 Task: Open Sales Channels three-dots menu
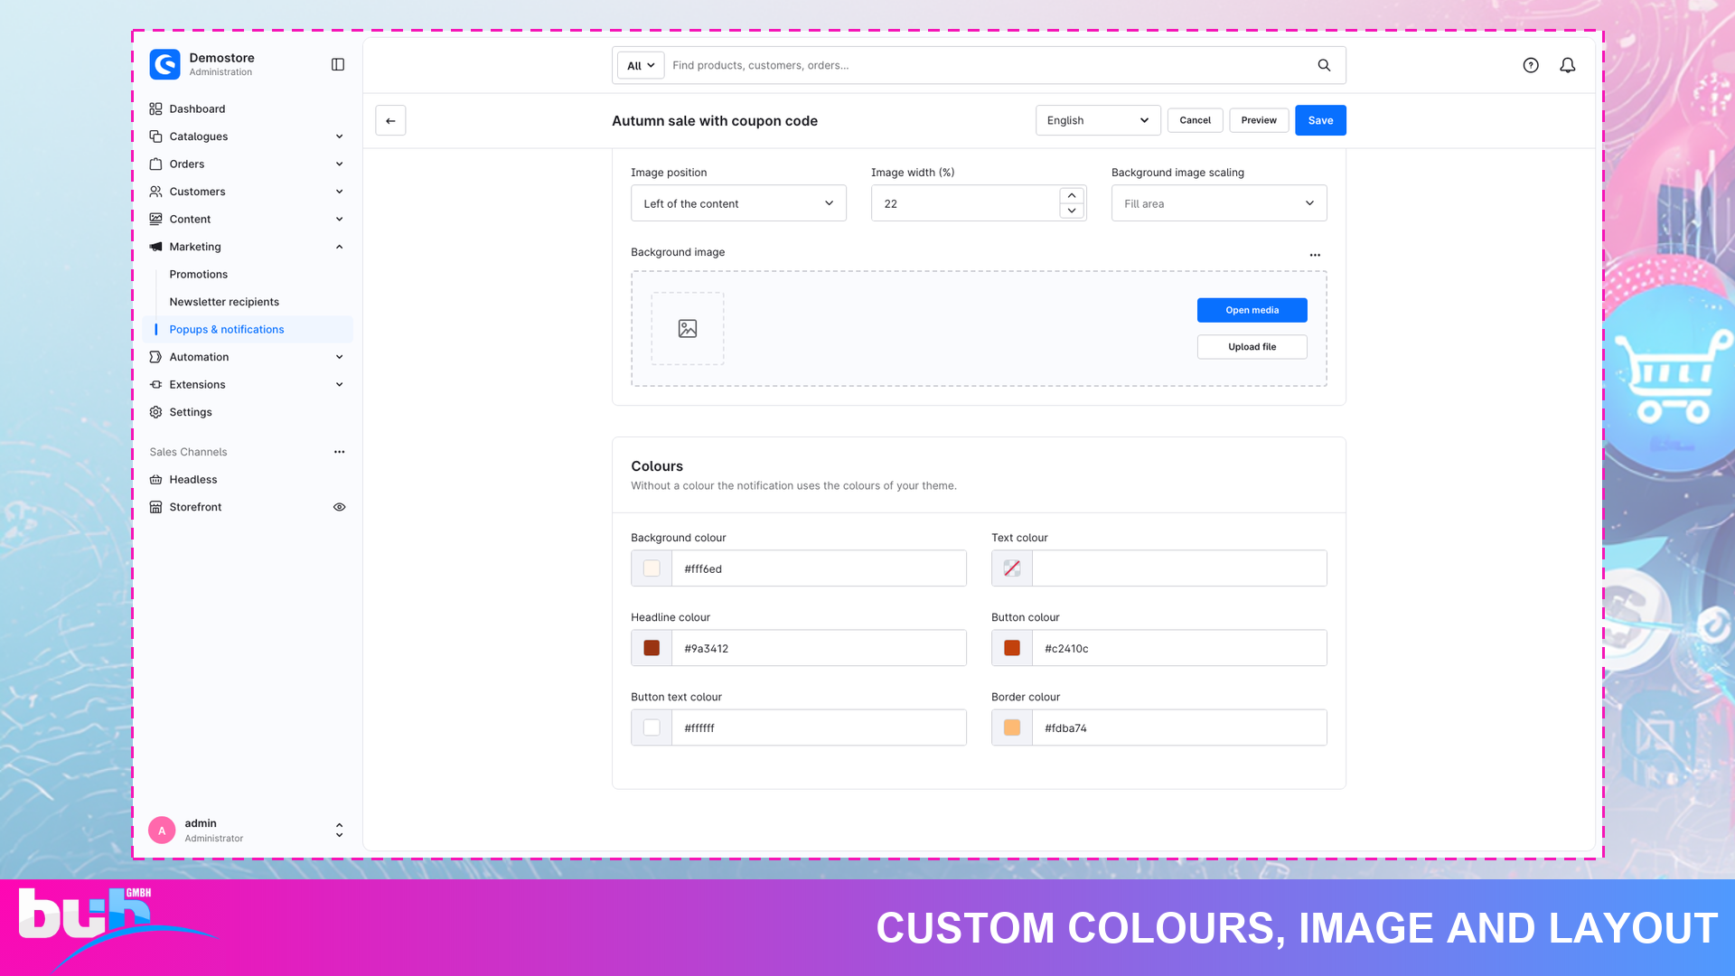[340, 452]
